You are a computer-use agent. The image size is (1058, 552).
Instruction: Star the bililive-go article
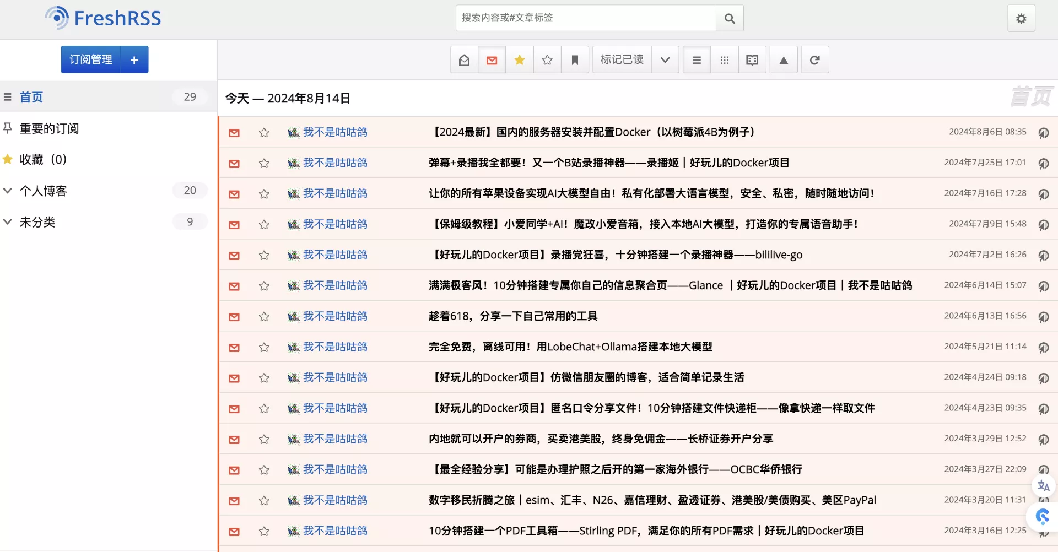[264, 255]
